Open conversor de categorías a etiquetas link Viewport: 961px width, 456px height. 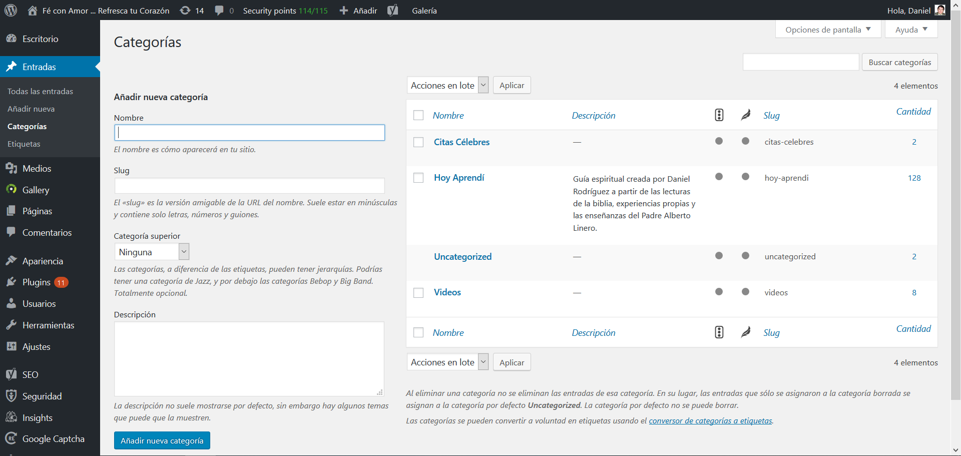click(710, 421)
